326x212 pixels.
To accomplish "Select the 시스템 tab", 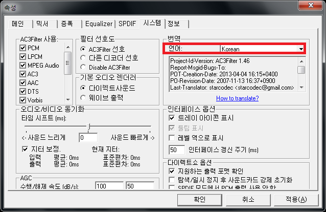I will click(152, 23).
